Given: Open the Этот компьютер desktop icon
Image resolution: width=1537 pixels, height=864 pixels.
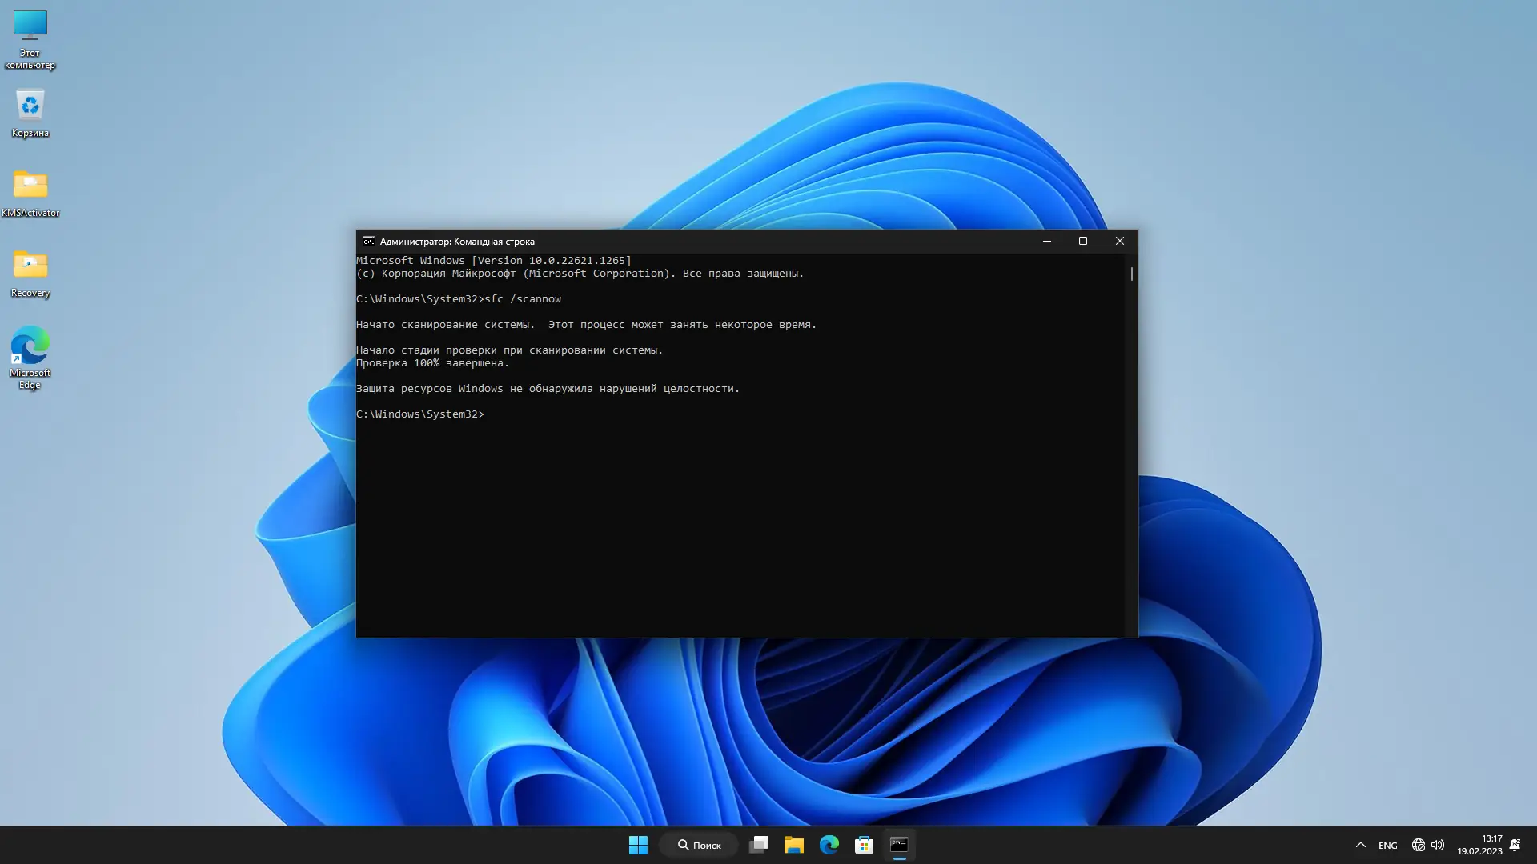Looking at the screenshot, I should pos(30,38).
